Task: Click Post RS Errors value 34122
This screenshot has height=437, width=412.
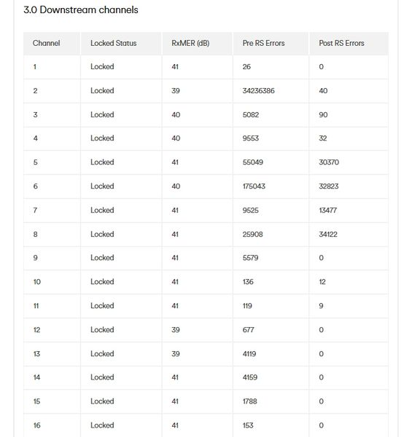Action: 328,234
